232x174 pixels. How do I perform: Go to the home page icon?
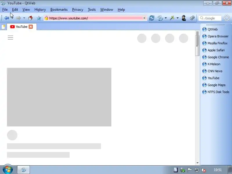pos(30,18)
